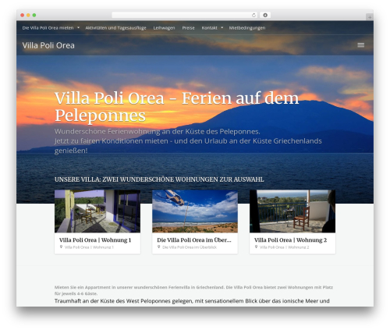This screenshot has height=330, width=390.
Task: Expand the Kontakt dropdown arrow
Action: point(222,27)
